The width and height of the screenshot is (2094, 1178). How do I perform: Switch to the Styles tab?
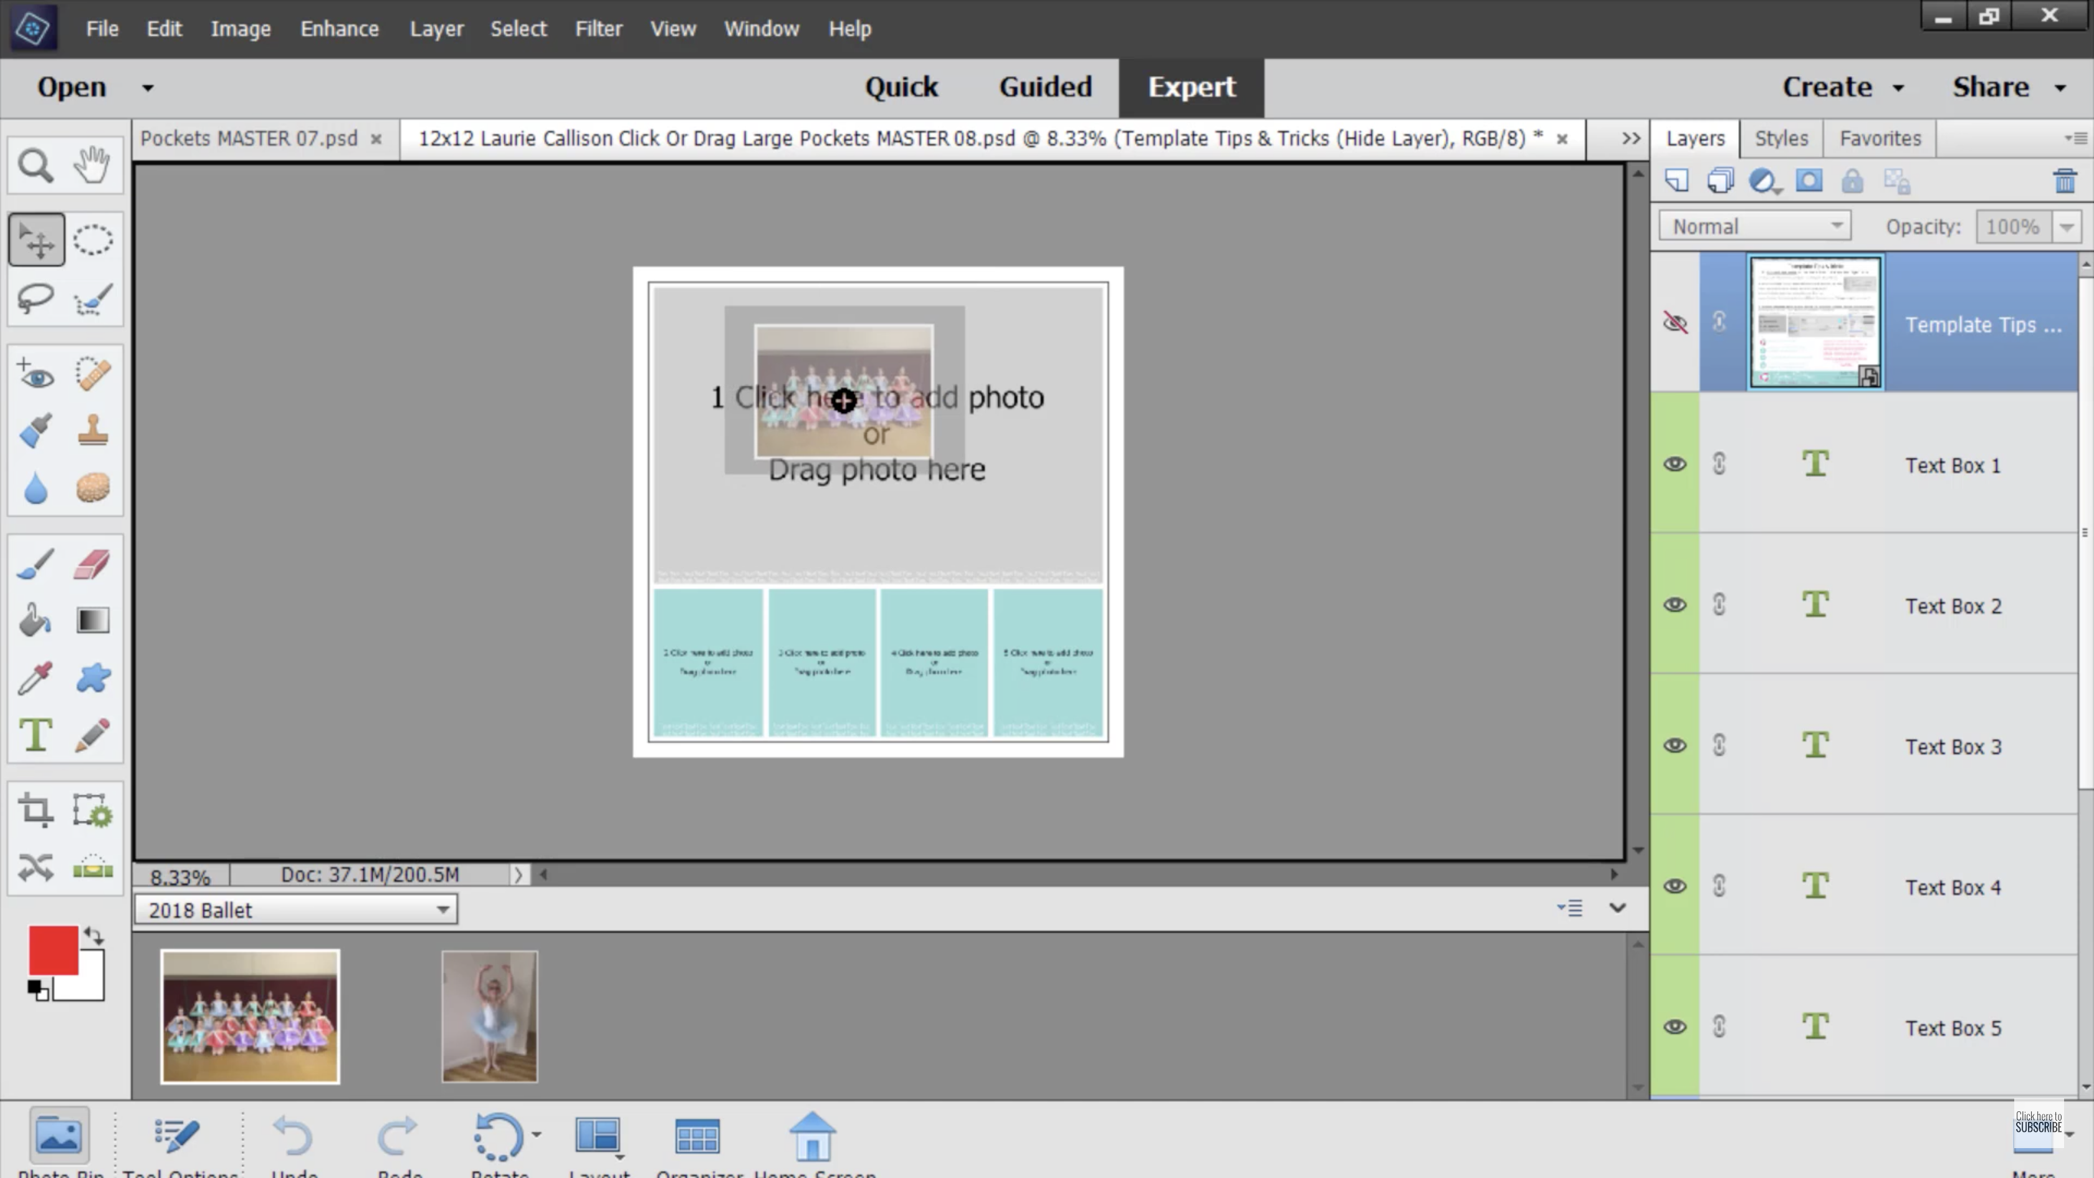[x=1781, y=138]
